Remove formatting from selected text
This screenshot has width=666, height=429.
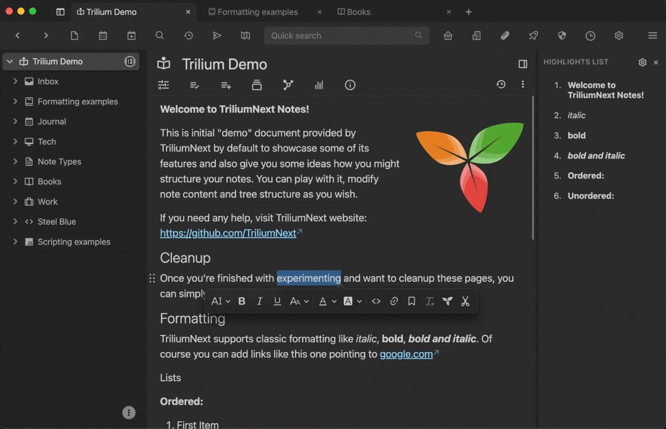click(x=429, y=301)
